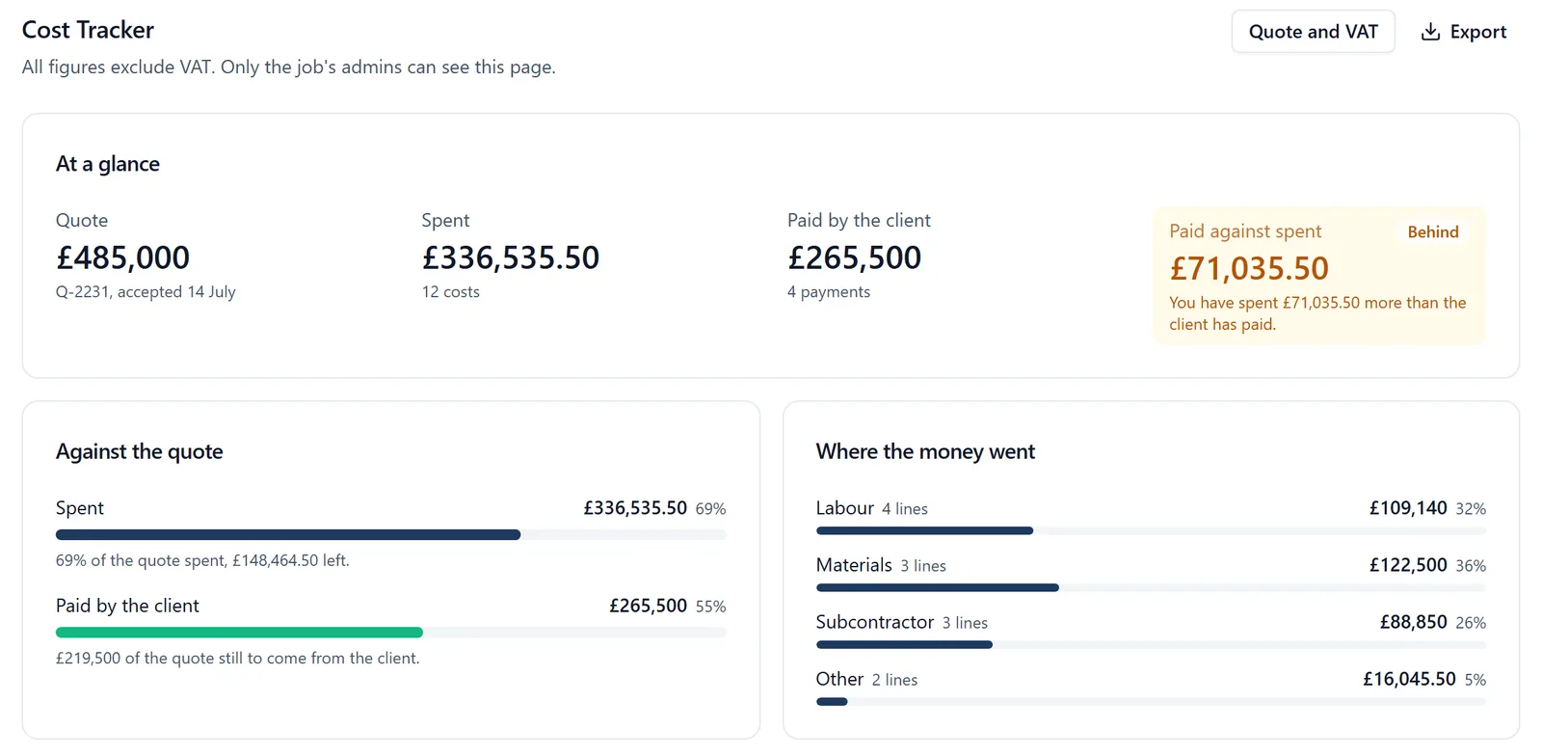Click the Materials £122,500 amount
The height and width of the screenshot is (756, 1542).
[x=1408, y=565]
